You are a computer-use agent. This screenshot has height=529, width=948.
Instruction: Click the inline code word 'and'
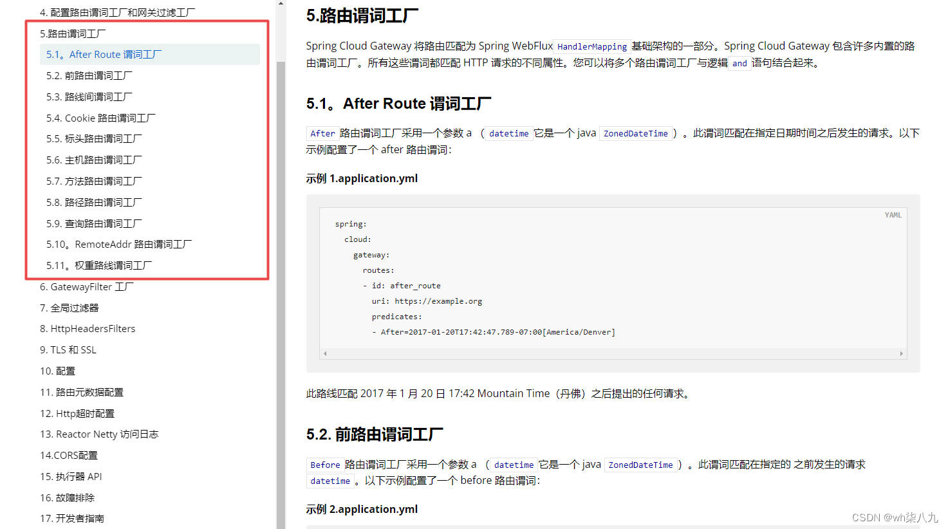[739, 63]
